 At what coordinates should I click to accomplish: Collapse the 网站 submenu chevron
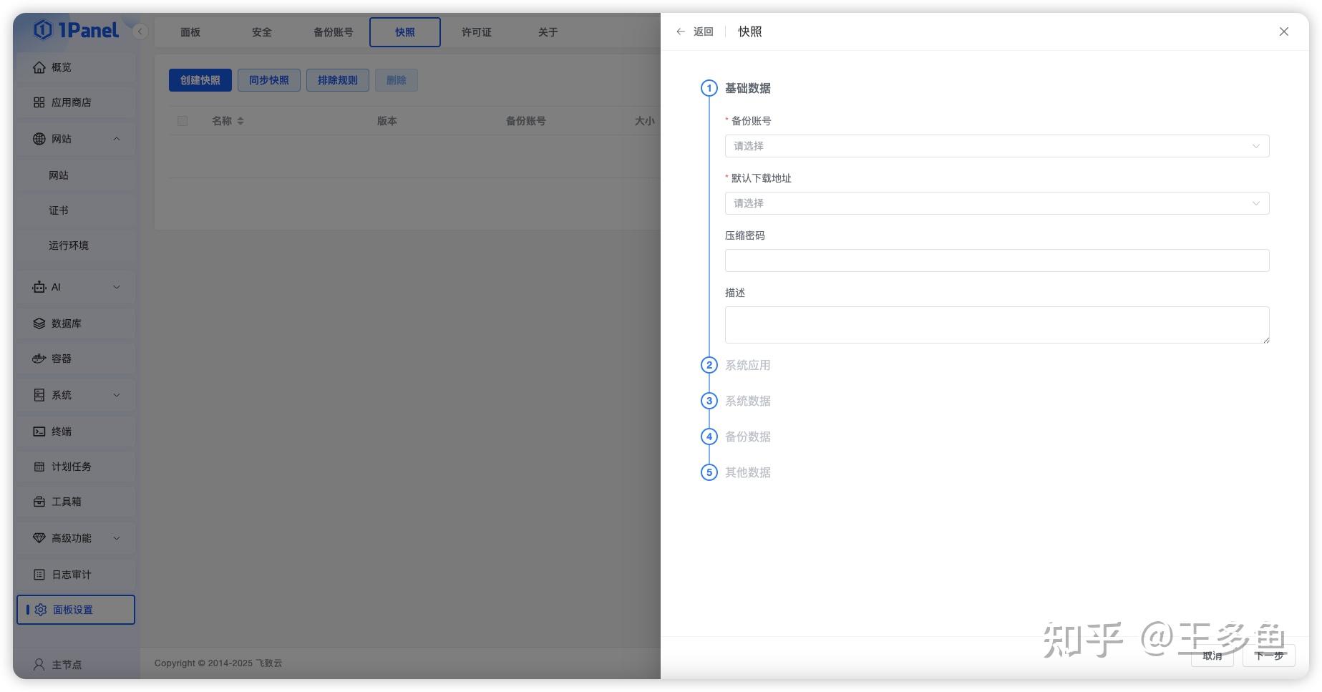117,139
